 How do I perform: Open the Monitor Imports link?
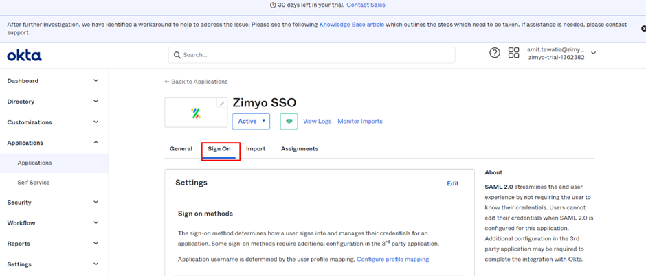[x=360, y=122]
